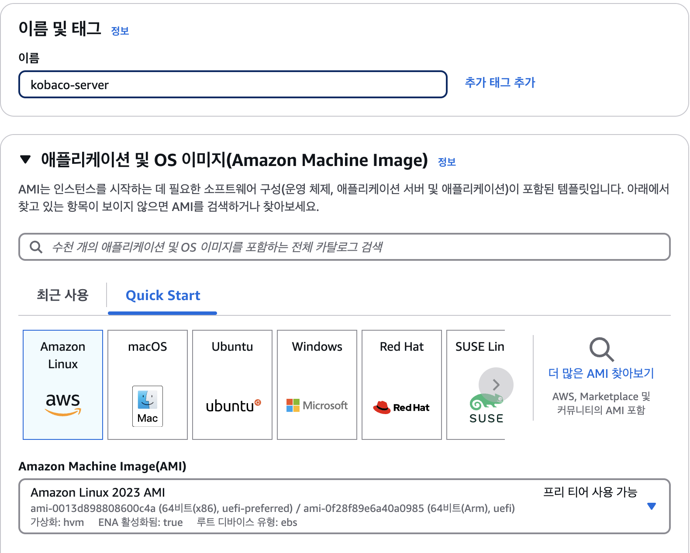Viewport: 690px width, 553px height.
Task: Click the Red Hat logo
Action: tap(401, 407)
